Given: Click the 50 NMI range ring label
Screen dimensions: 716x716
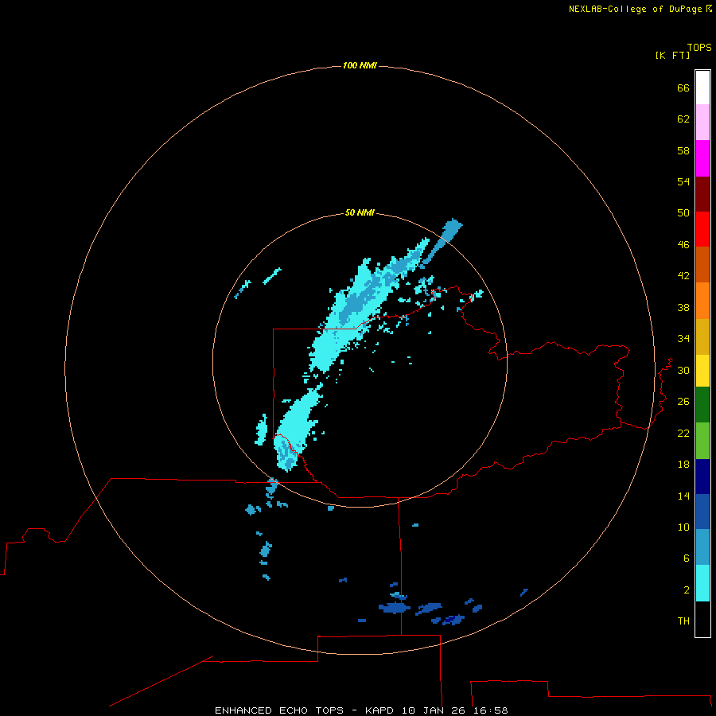Looking at the screenshot, I should tap(360, 212).
